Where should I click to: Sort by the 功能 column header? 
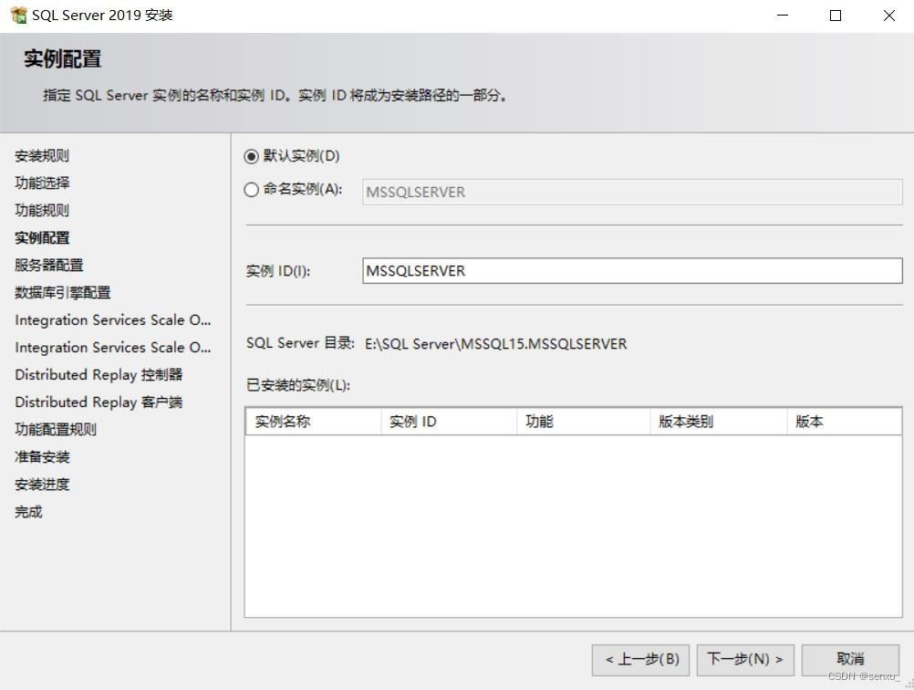[584, 421]
